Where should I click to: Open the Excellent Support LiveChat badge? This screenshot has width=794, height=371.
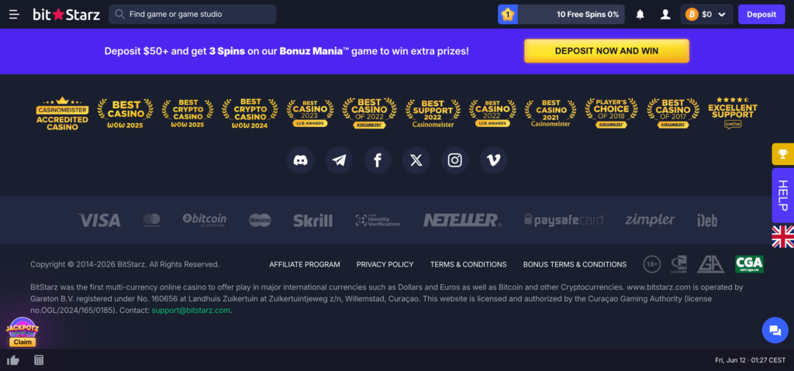point(732,113)
